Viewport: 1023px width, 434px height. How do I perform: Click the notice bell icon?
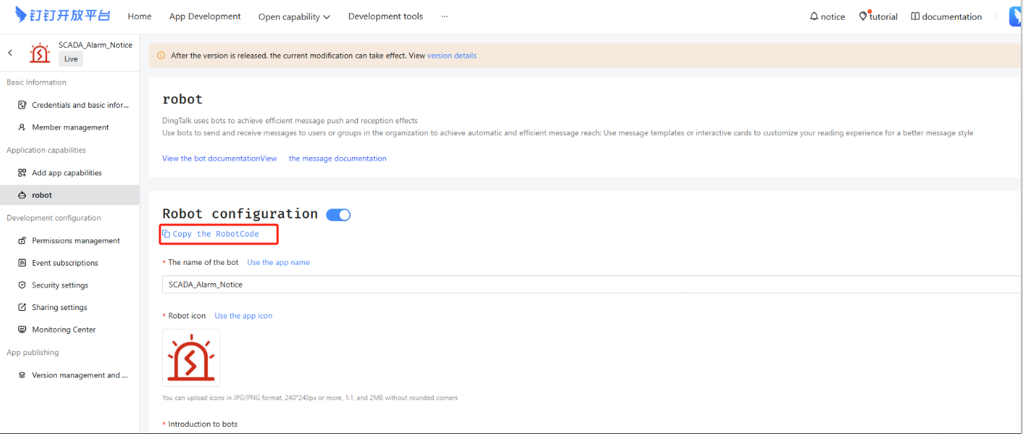click(814, 16)
